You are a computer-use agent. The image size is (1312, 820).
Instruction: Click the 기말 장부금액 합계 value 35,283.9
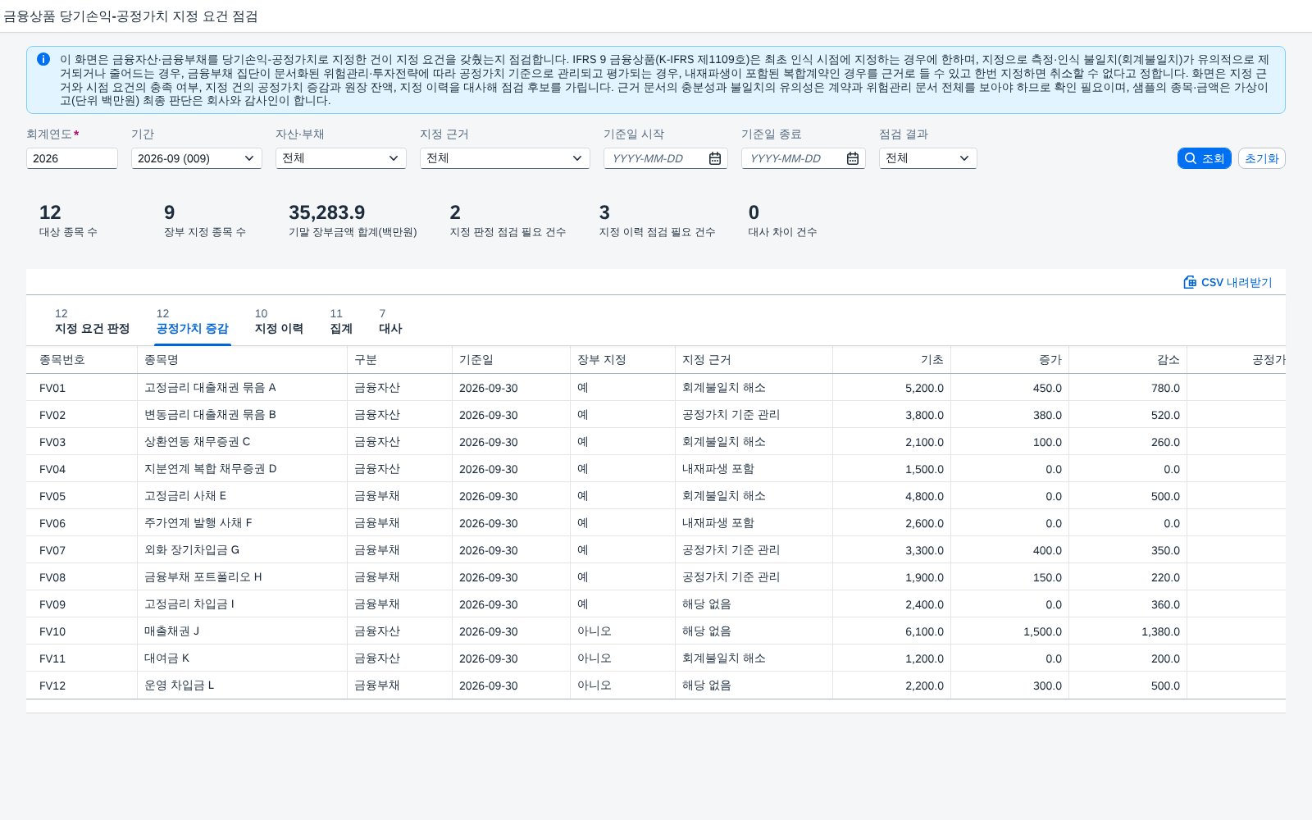click(x=327, y=212)
